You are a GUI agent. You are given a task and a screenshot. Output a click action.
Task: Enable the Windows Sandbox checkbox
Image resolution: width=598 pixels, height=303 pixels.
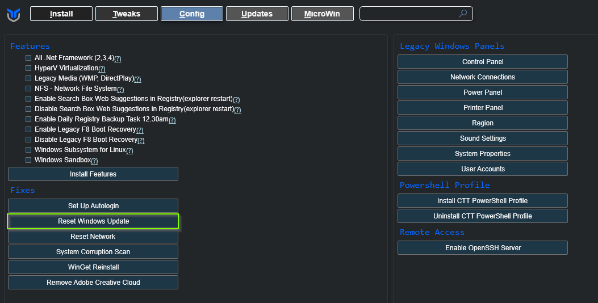(28, 160)
